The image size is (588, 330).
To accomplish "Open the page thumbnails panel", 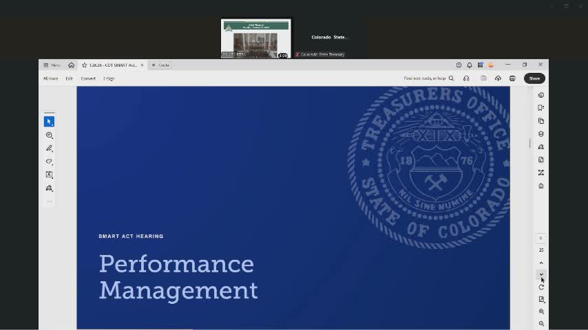I will (x=541, y=121).
